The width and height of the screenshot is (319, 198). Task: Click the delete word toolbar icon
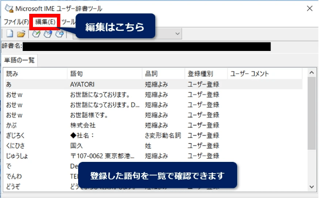[60, 34]
